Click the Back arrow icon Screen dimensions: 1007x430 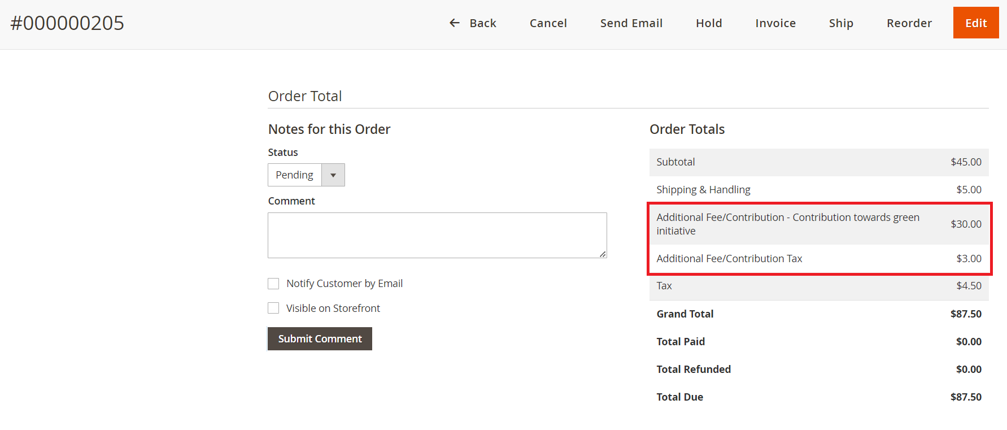454,23
